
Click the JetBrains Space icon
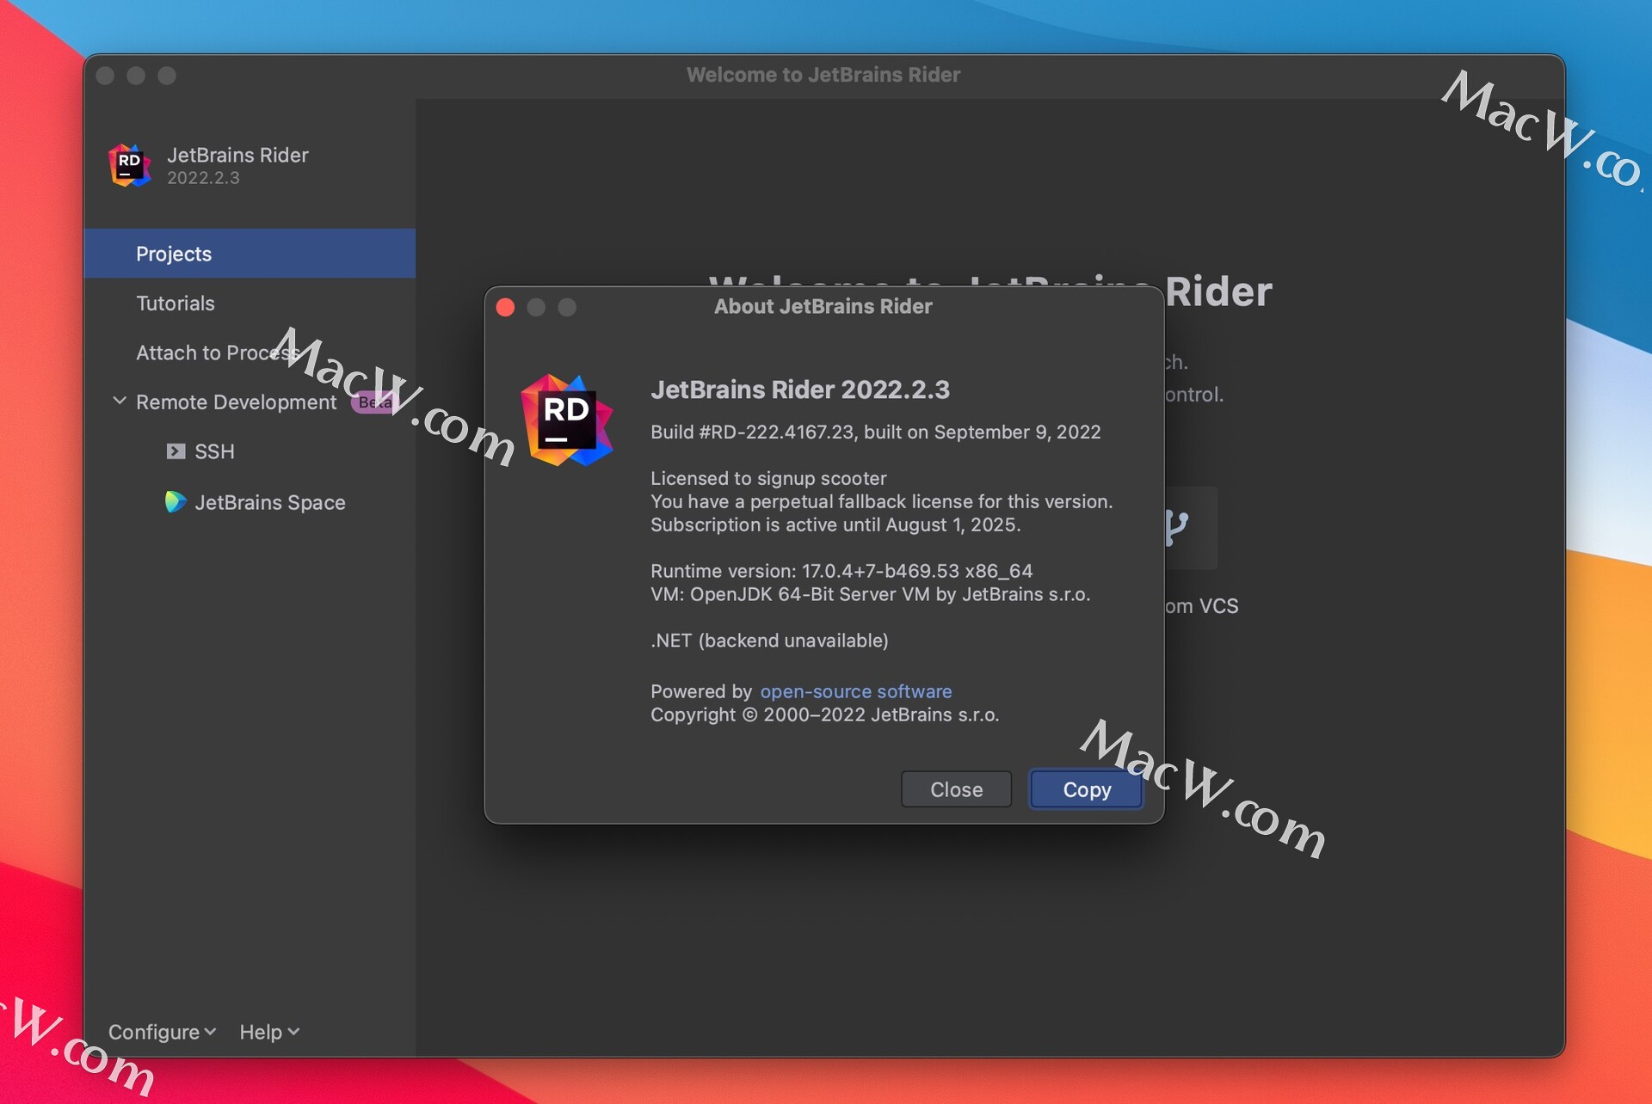(176, 501)
